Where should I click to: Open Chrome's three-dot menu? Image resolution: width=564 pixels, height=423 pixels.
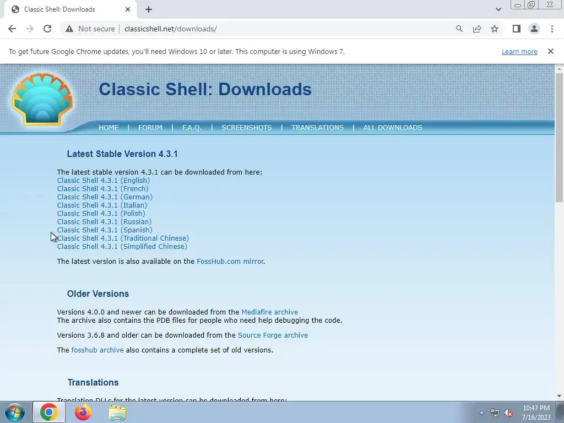pos(552,29)
